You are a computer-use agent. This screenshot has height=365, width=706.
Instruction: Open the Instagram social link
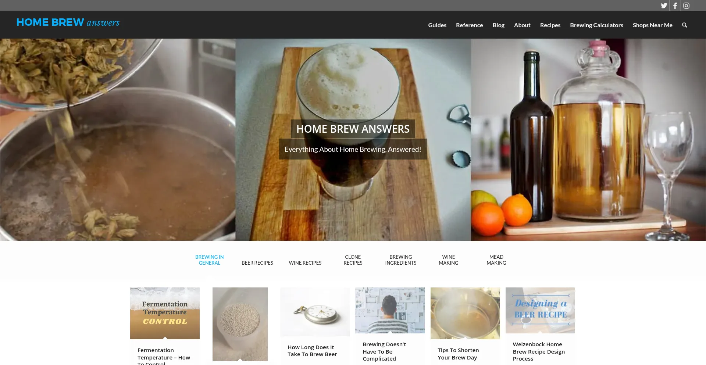pos(686,6)
